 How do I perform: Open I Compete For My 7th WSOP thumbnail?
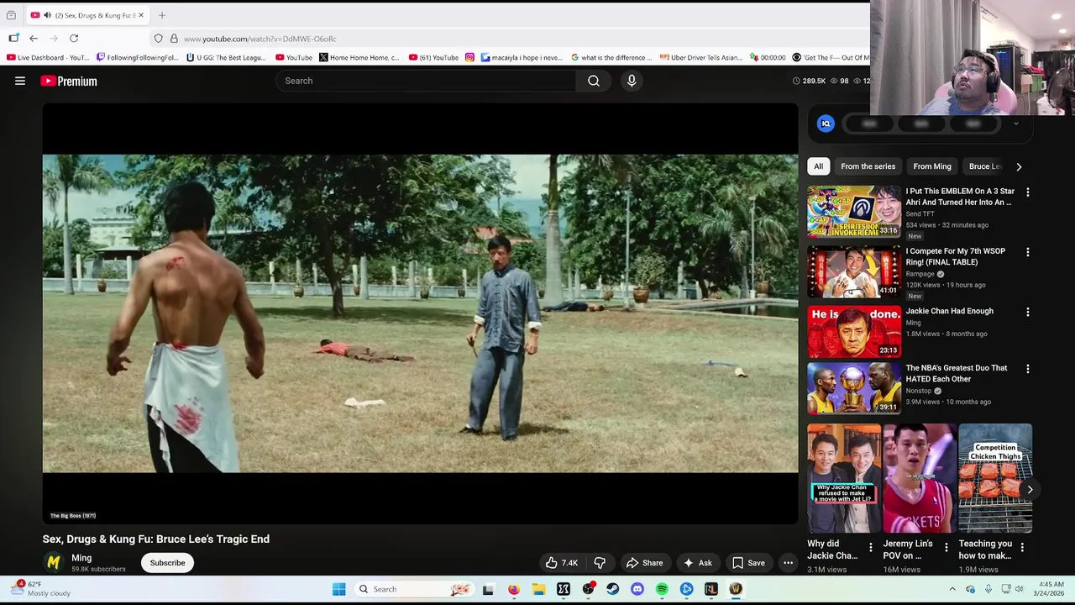point(854,271)
